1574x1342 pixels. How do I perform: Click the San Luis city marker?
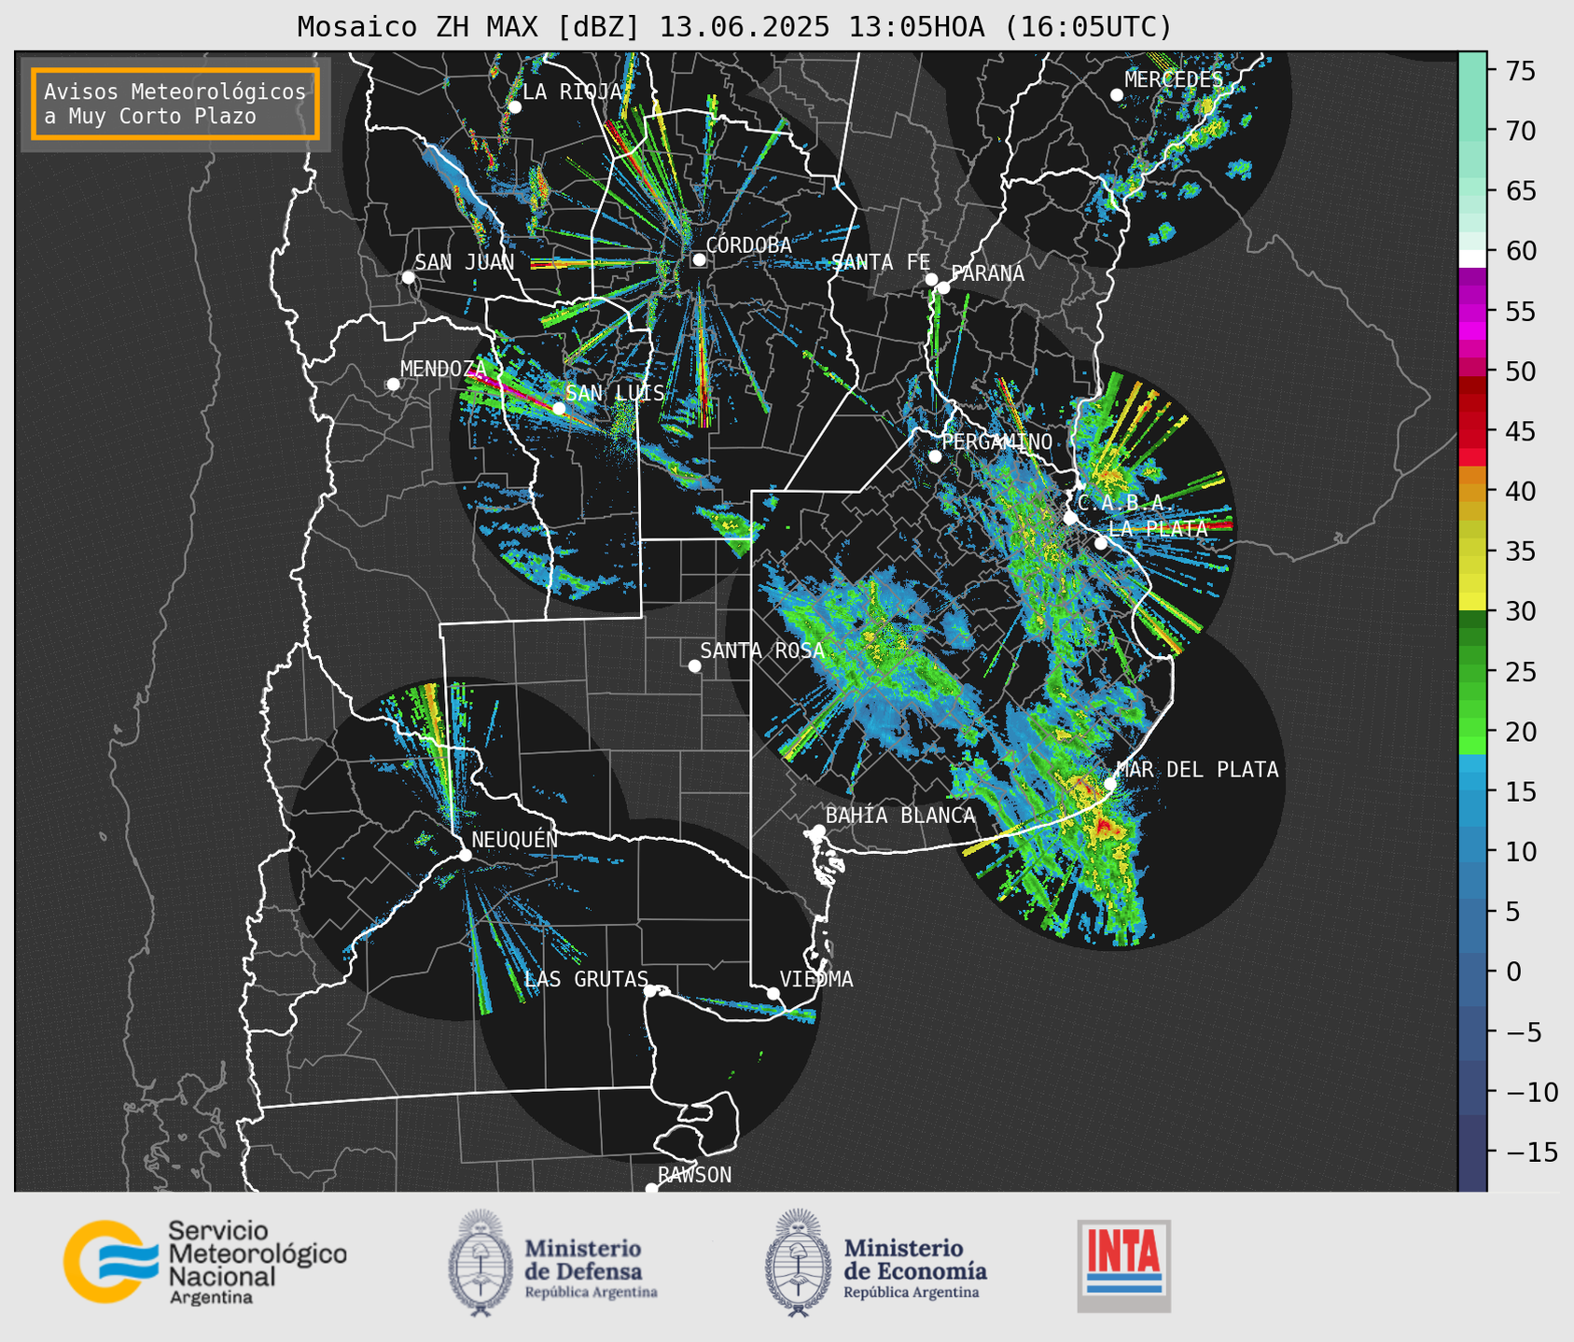(558, 408)
